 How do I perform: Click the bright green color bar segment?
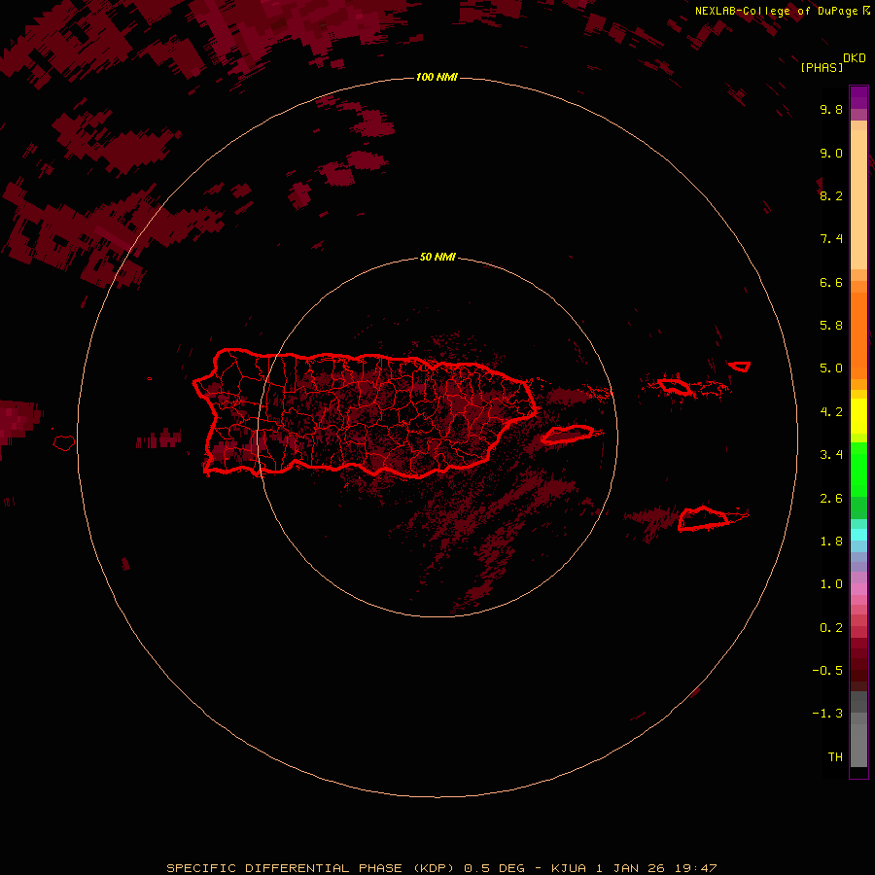coord(858,469)
